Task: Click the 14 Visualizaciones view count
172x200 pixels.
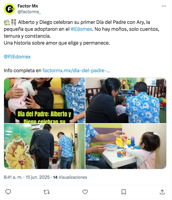Action: pos(70,177)
